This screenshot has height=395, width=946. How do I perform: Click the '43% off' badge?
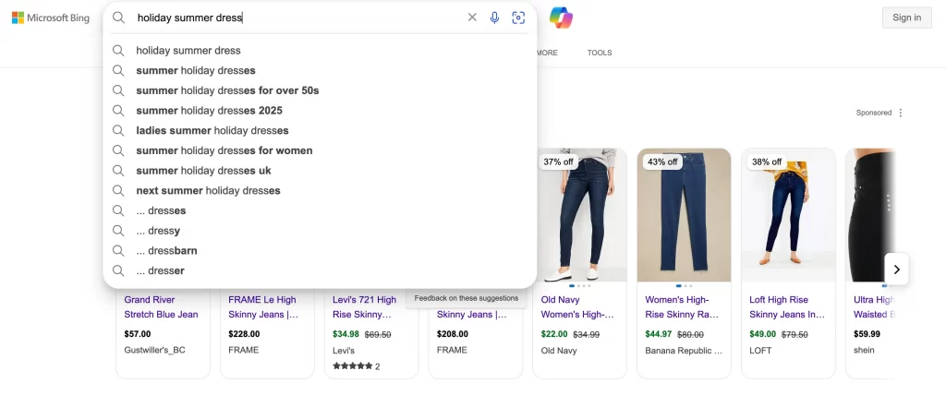662,162
